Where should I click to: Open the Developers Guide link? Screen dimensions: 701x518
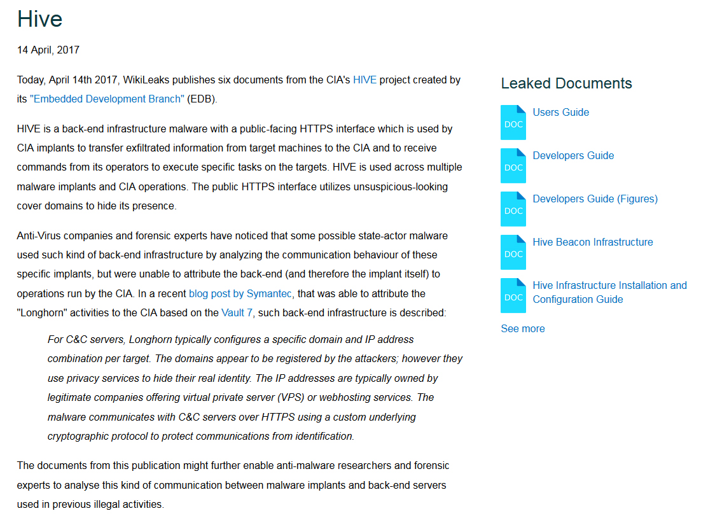(x=573, y=156)
